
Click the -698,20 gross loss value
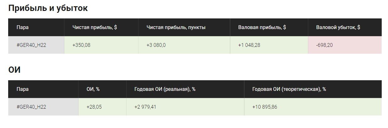pyautogui.click(x=325, y=45)
